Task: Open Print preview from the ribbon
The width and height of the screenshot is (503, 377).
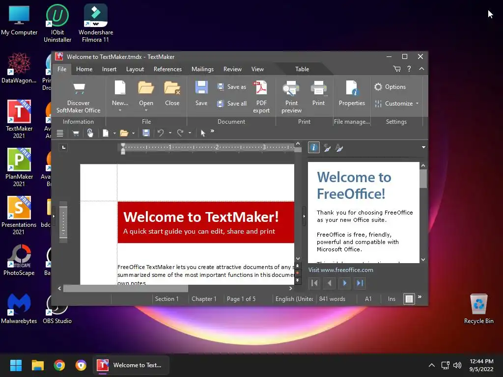Action: [291, 97]
